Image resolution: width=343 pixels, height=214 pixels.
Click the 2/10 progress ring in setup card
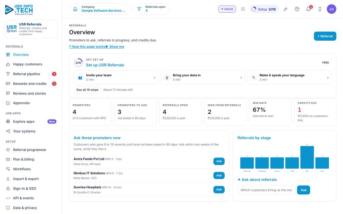pos(78,63)
